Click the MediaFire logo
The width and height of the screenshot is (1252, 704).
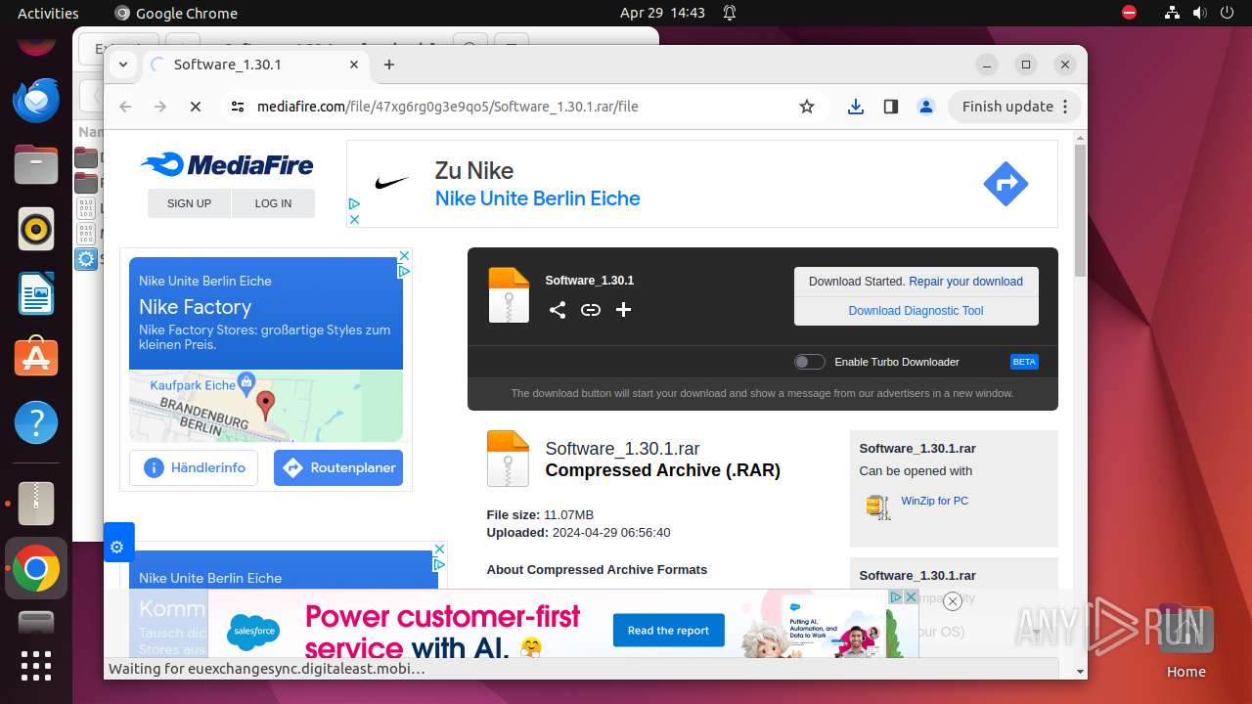tap(227, 164)
